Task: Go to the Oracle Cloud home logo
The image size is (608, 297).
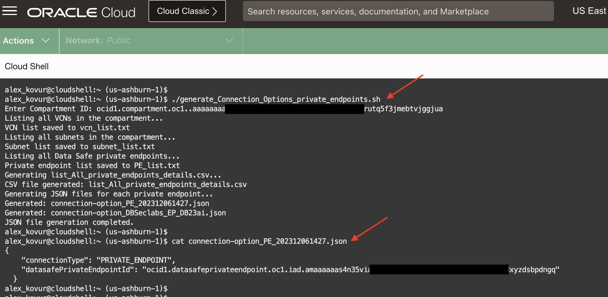Action: coord(81,12)
